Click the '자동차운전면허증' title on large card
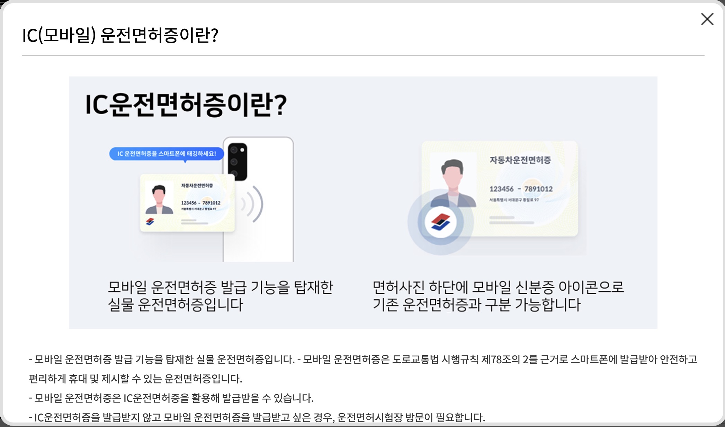 click(520, 160)
